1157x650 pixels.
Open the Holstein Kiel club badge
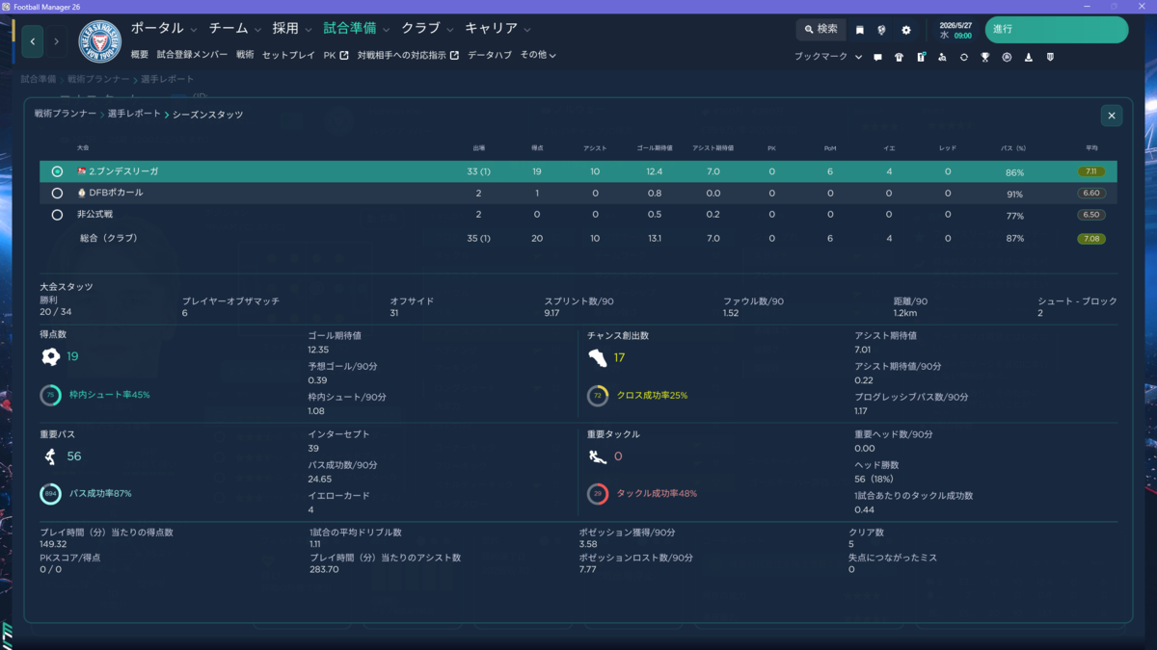pyautogui.click(x=98, y=41)
